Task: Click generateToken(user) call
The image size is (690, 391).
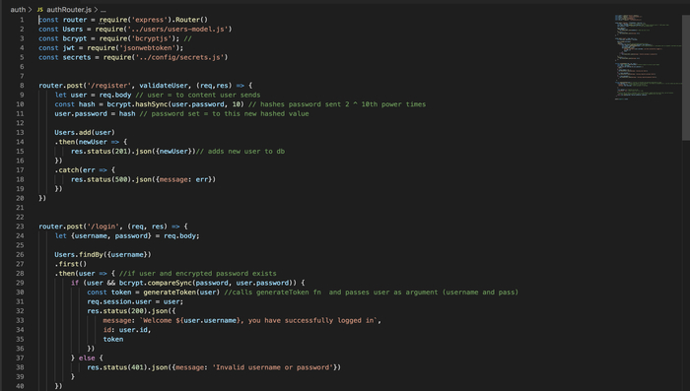Action: coord(181,293)
